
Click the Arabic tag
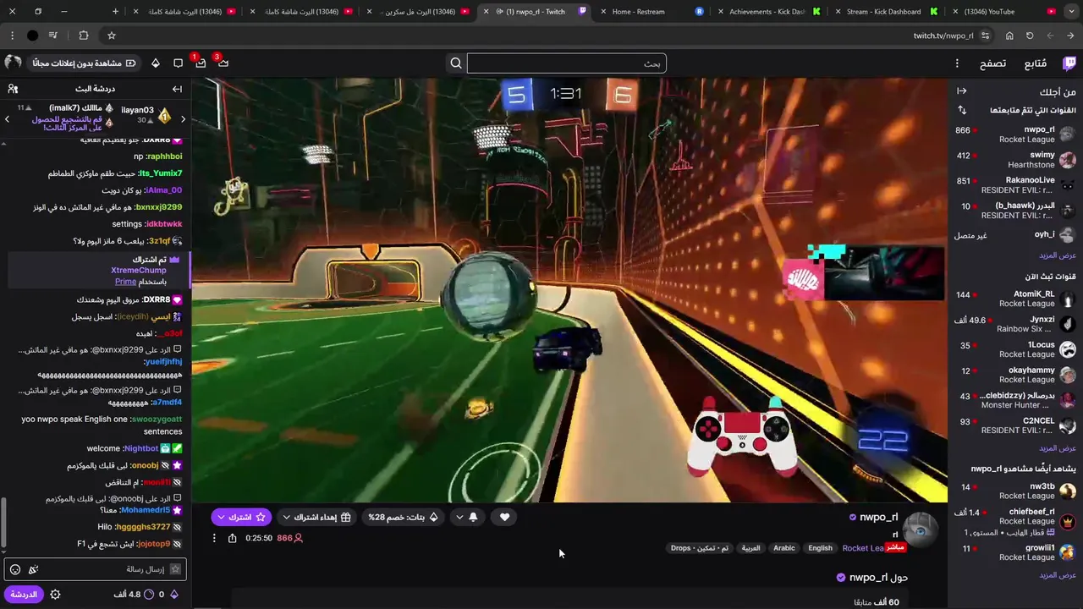click(x=784, y=548)
